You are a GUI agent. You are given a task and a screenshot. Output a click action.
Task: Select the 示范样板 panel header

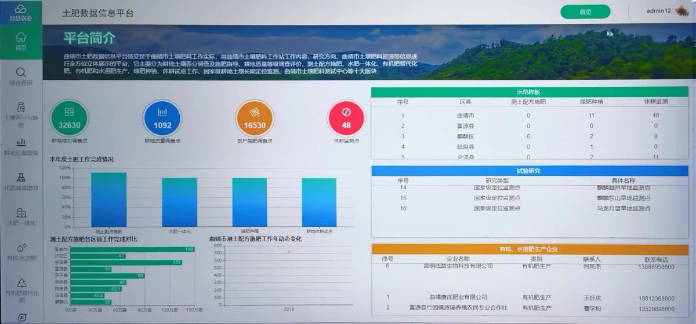[x=529, y=92]
